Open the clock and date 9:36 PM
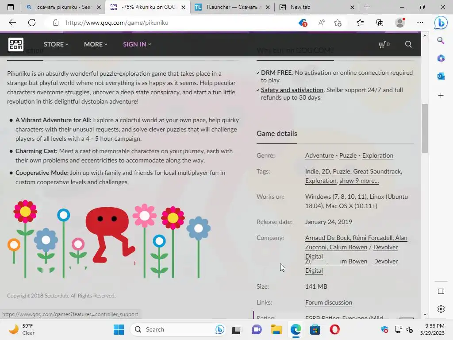453x340 pixels. pos(432,329)
